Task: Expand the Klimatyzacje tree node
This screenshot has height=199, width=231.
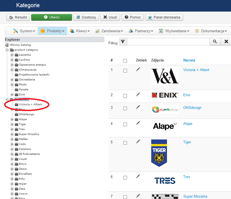Action: coord(12,70)
